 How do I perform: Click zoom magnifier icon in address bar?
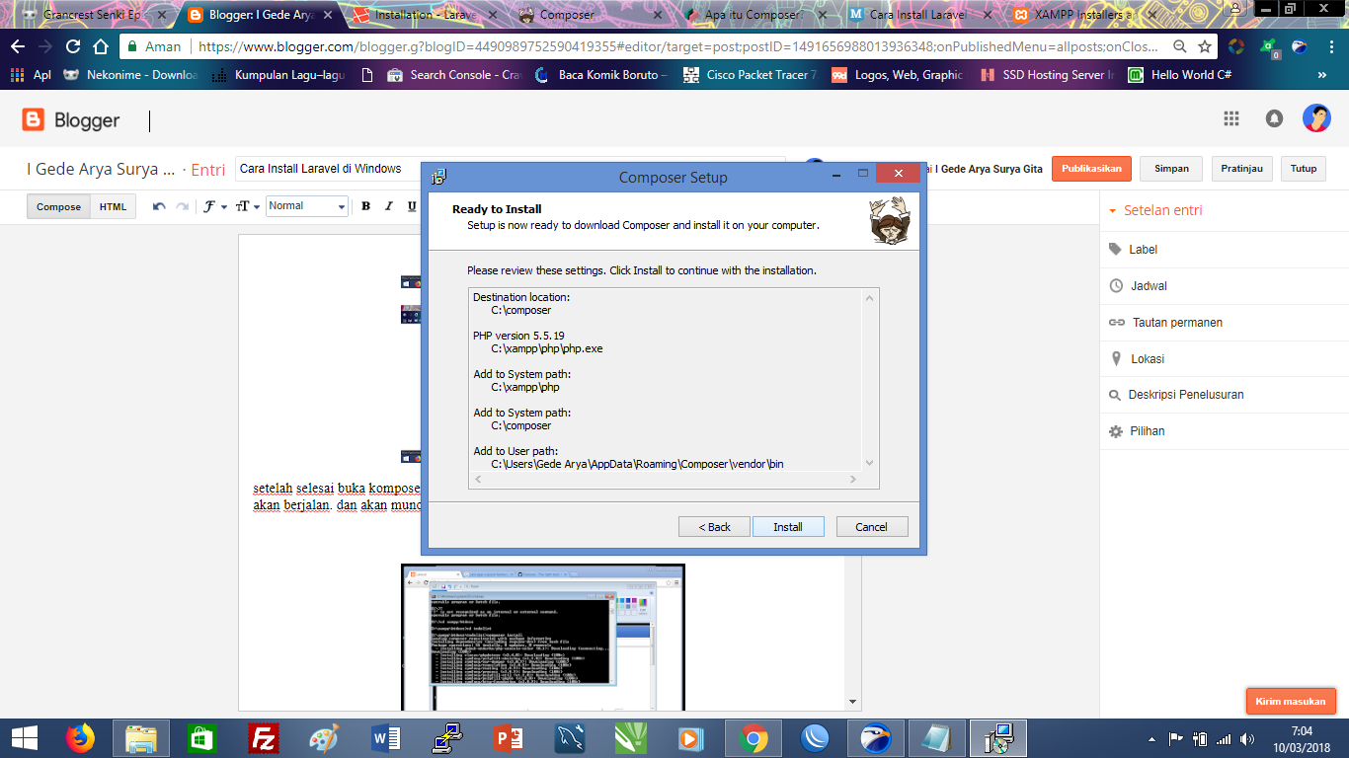click(1180, 46)
